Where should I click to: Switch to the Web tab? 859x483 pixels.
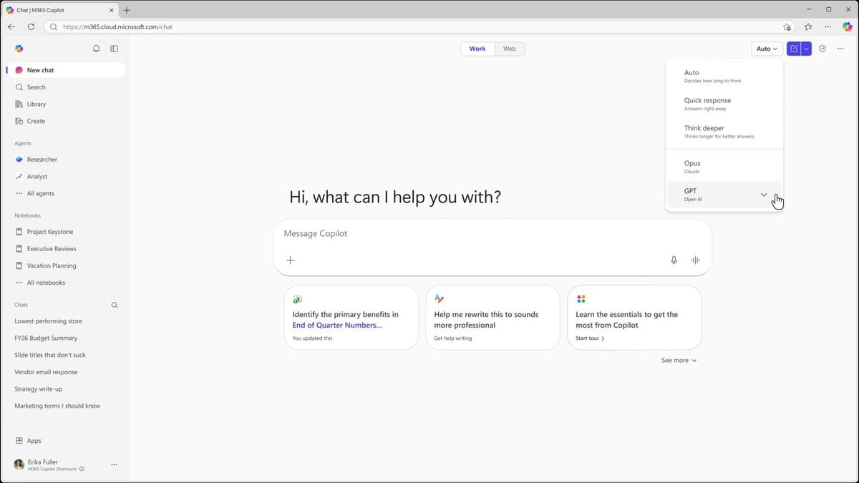509,49
